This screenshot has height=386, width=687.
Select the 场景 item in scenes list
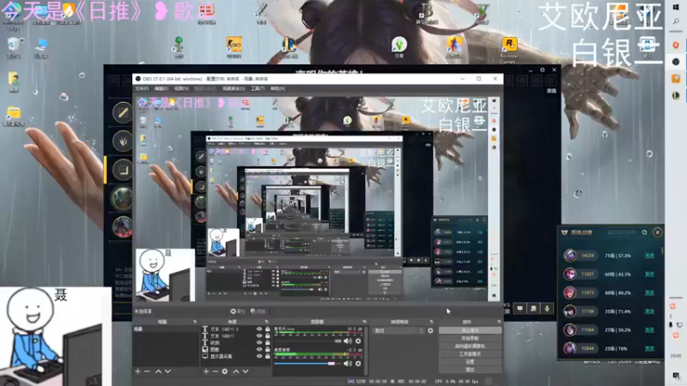tap(165, 329)
